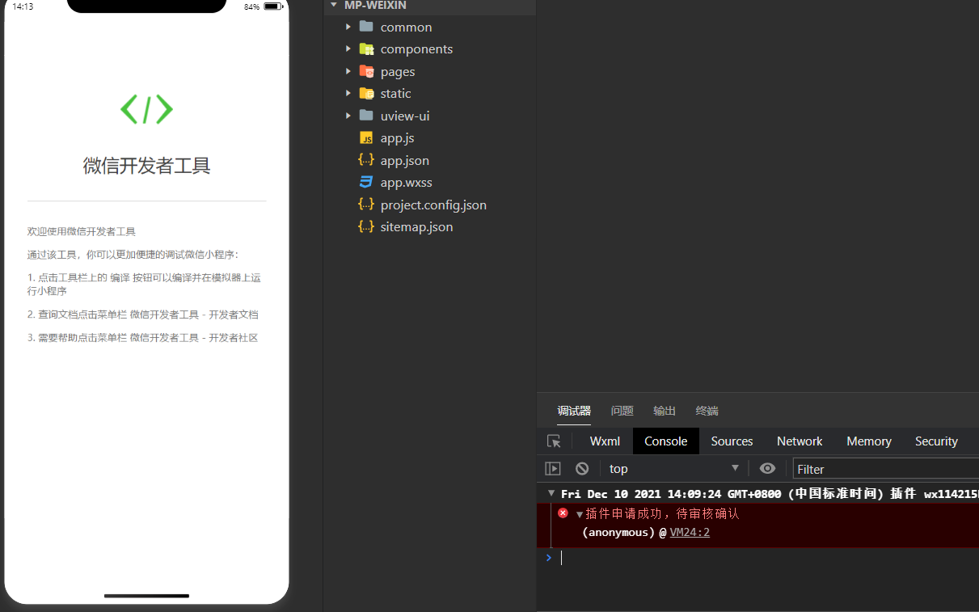Open the Memory tab
Screen dimensions: 979x612
[869, 441]
